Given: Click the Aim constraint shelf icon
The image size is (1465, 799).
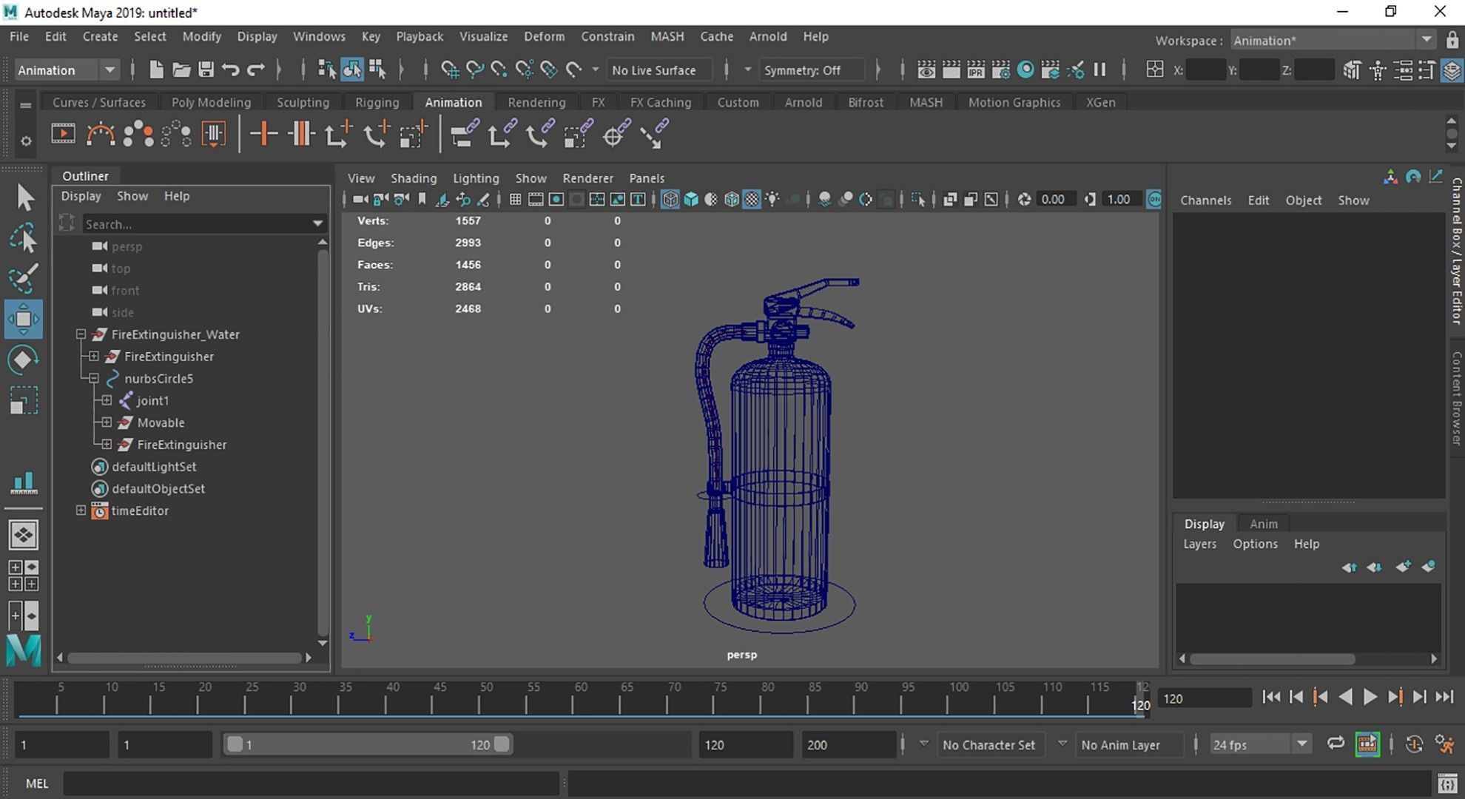Looking at the screenshot, I should [x=615, y=134].
